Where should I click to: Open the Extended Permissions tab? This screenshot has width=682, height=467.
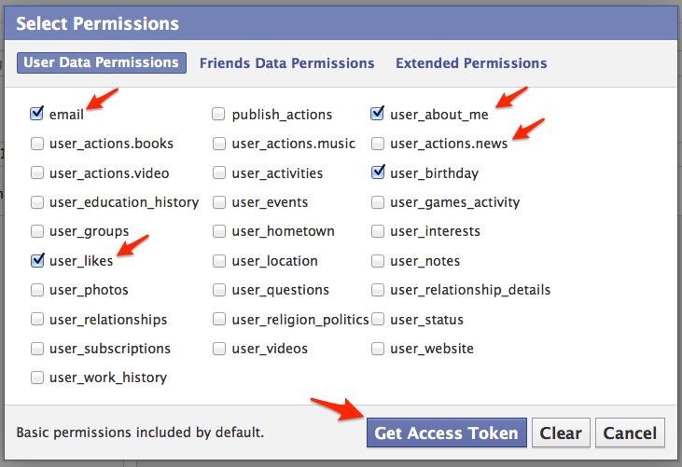pyautogui.click(x=471, y=63)
